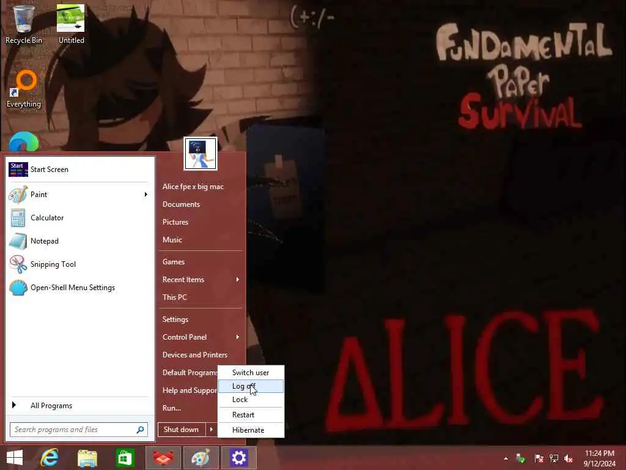626x470 pixels.
Task: Select Restart from power menu
Action: coord(251,415)
